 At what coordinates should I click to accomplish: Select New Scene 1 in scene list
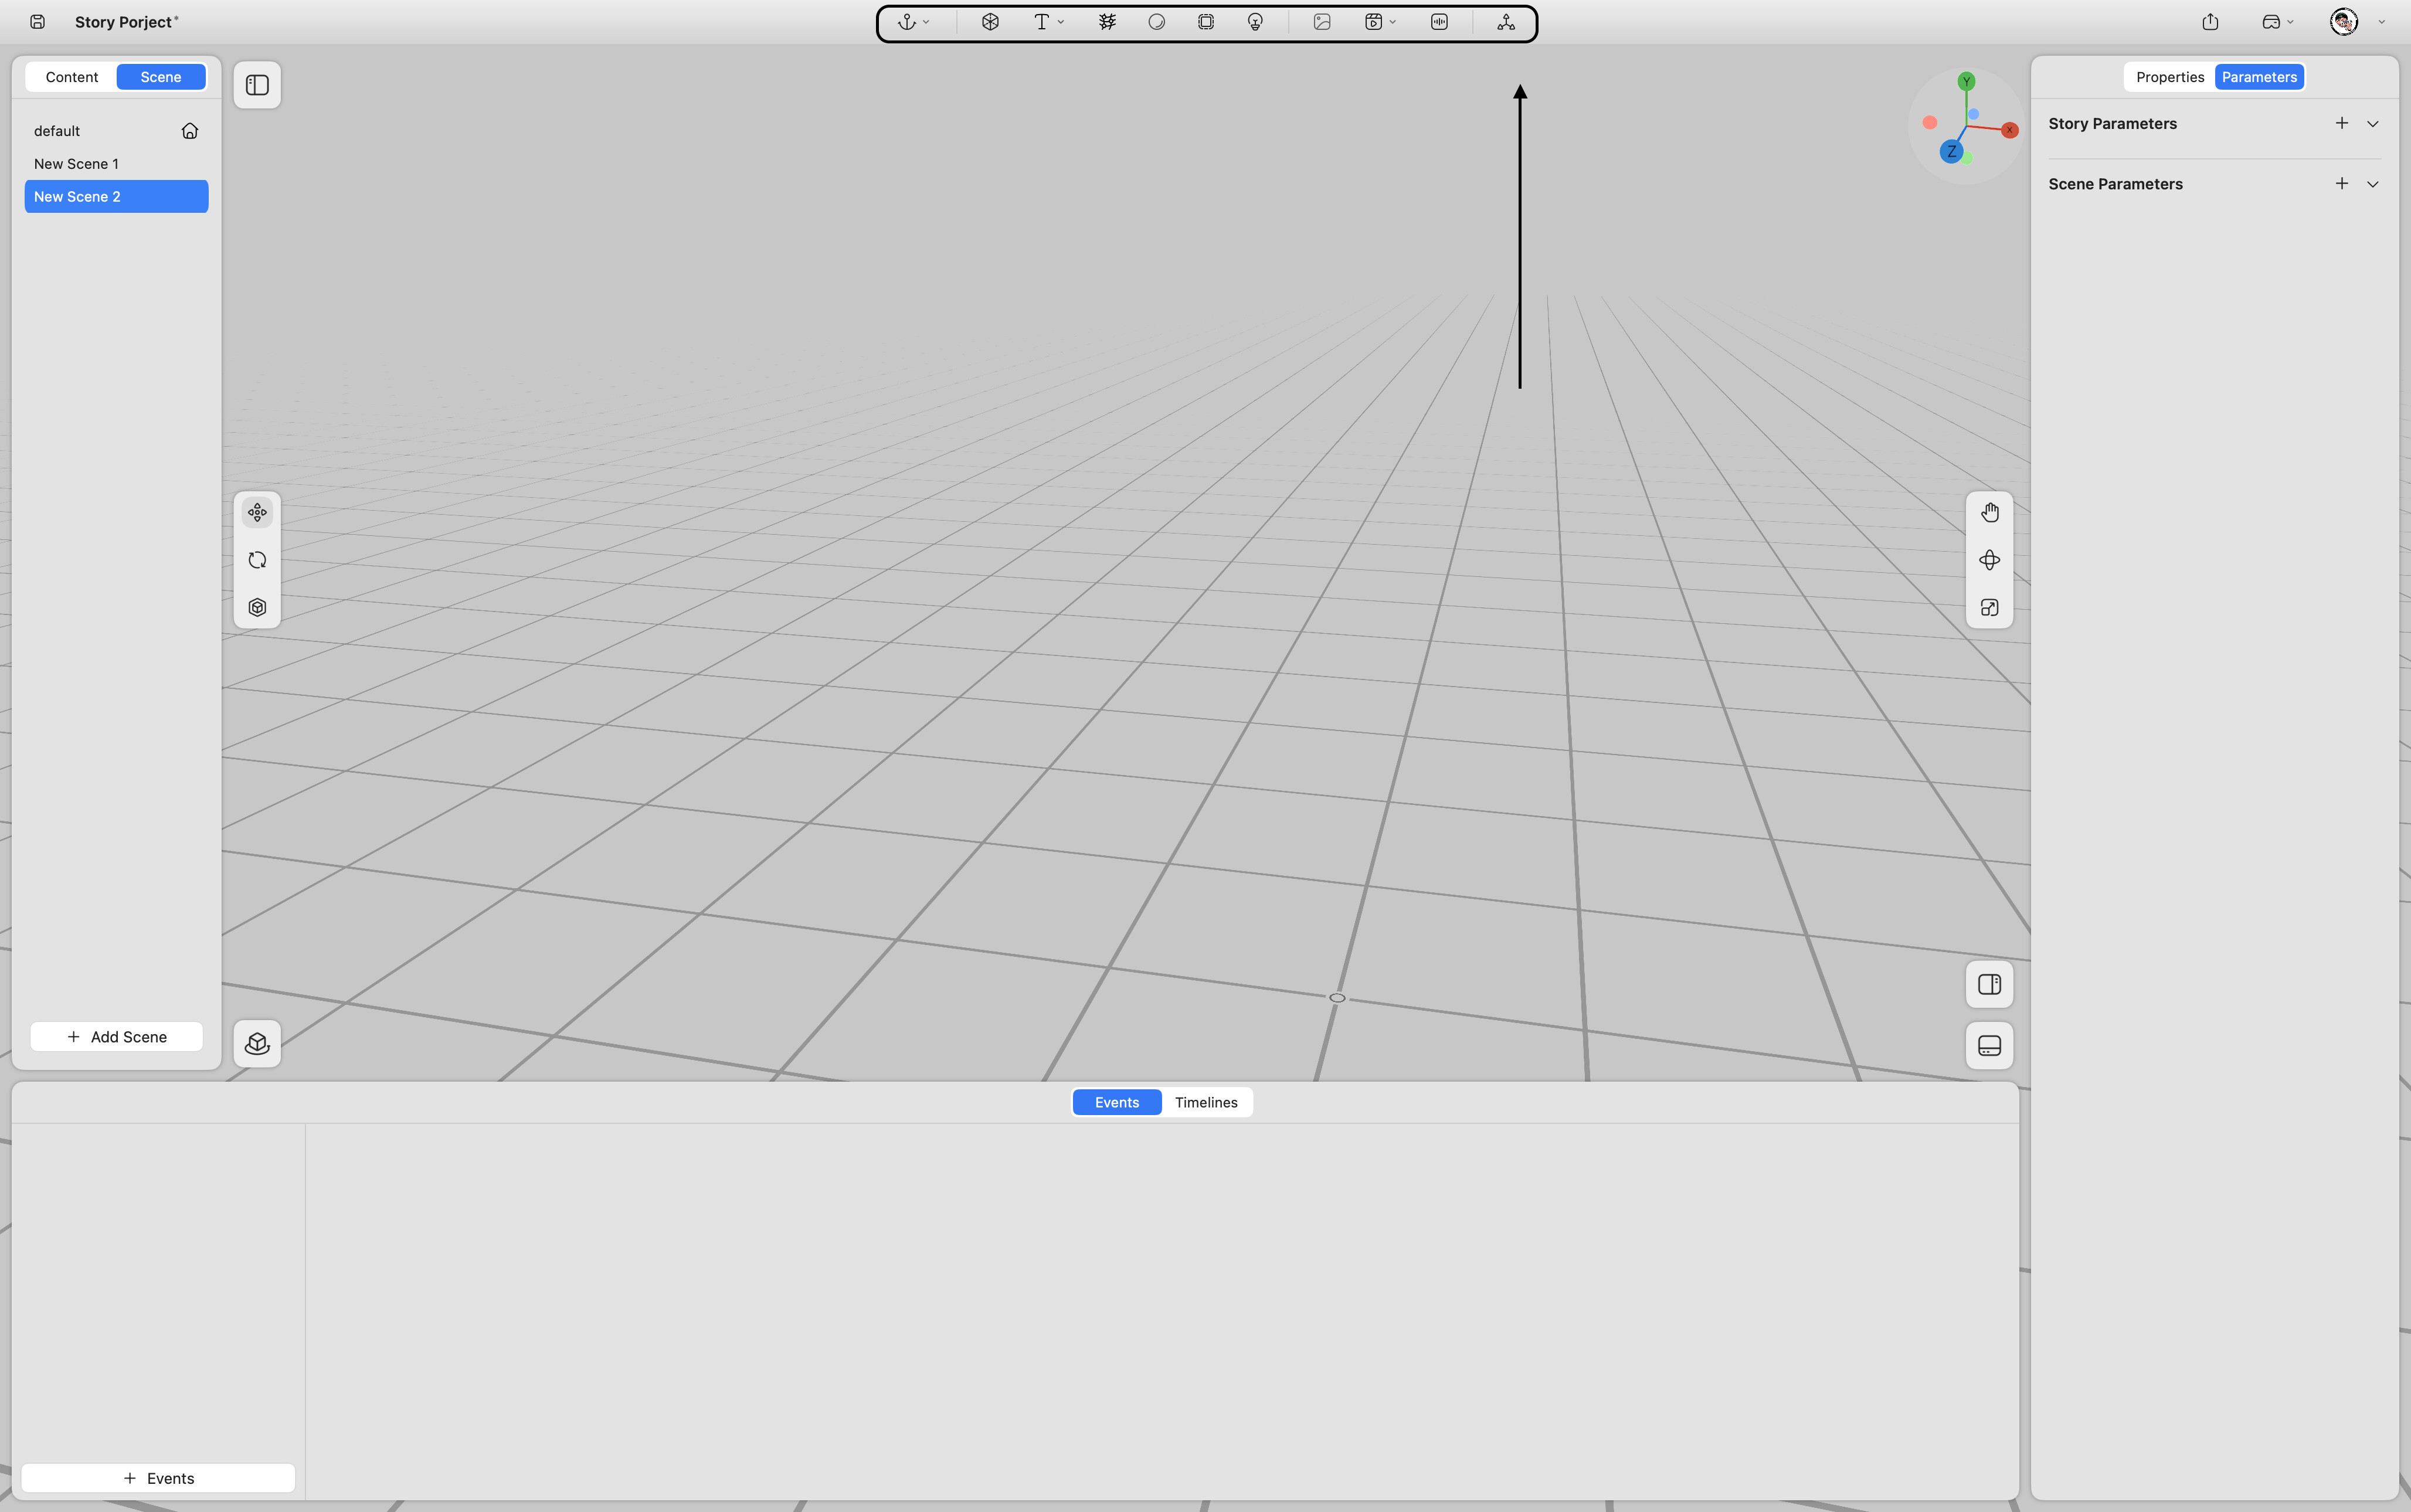pos(76,164)
